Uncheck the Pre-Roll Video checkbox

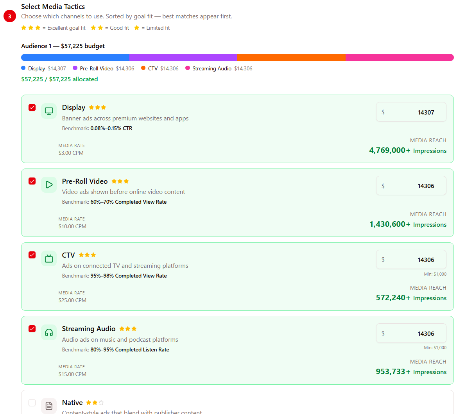32,181
